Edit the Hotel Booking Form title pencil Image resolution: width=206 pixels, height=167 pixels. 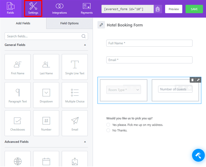[101, 25]
